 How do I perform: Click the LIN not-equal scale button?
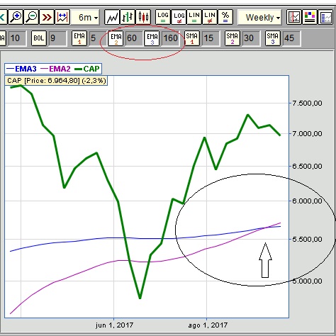210,17
